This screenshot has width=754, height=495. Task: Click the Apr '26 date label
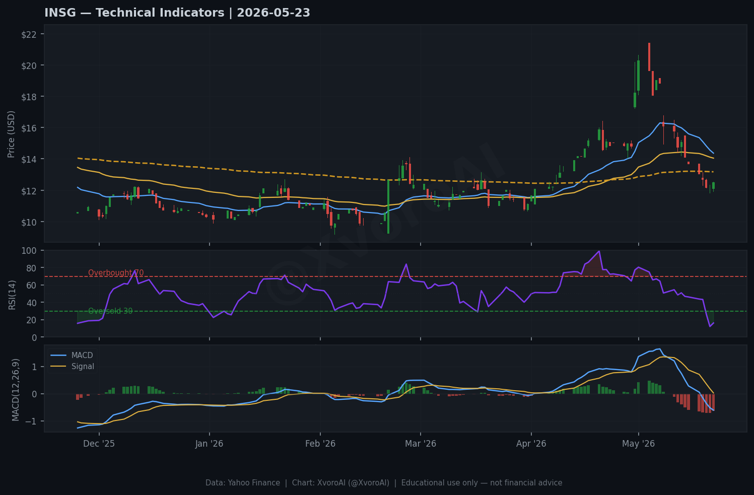(x=531, y=444)
